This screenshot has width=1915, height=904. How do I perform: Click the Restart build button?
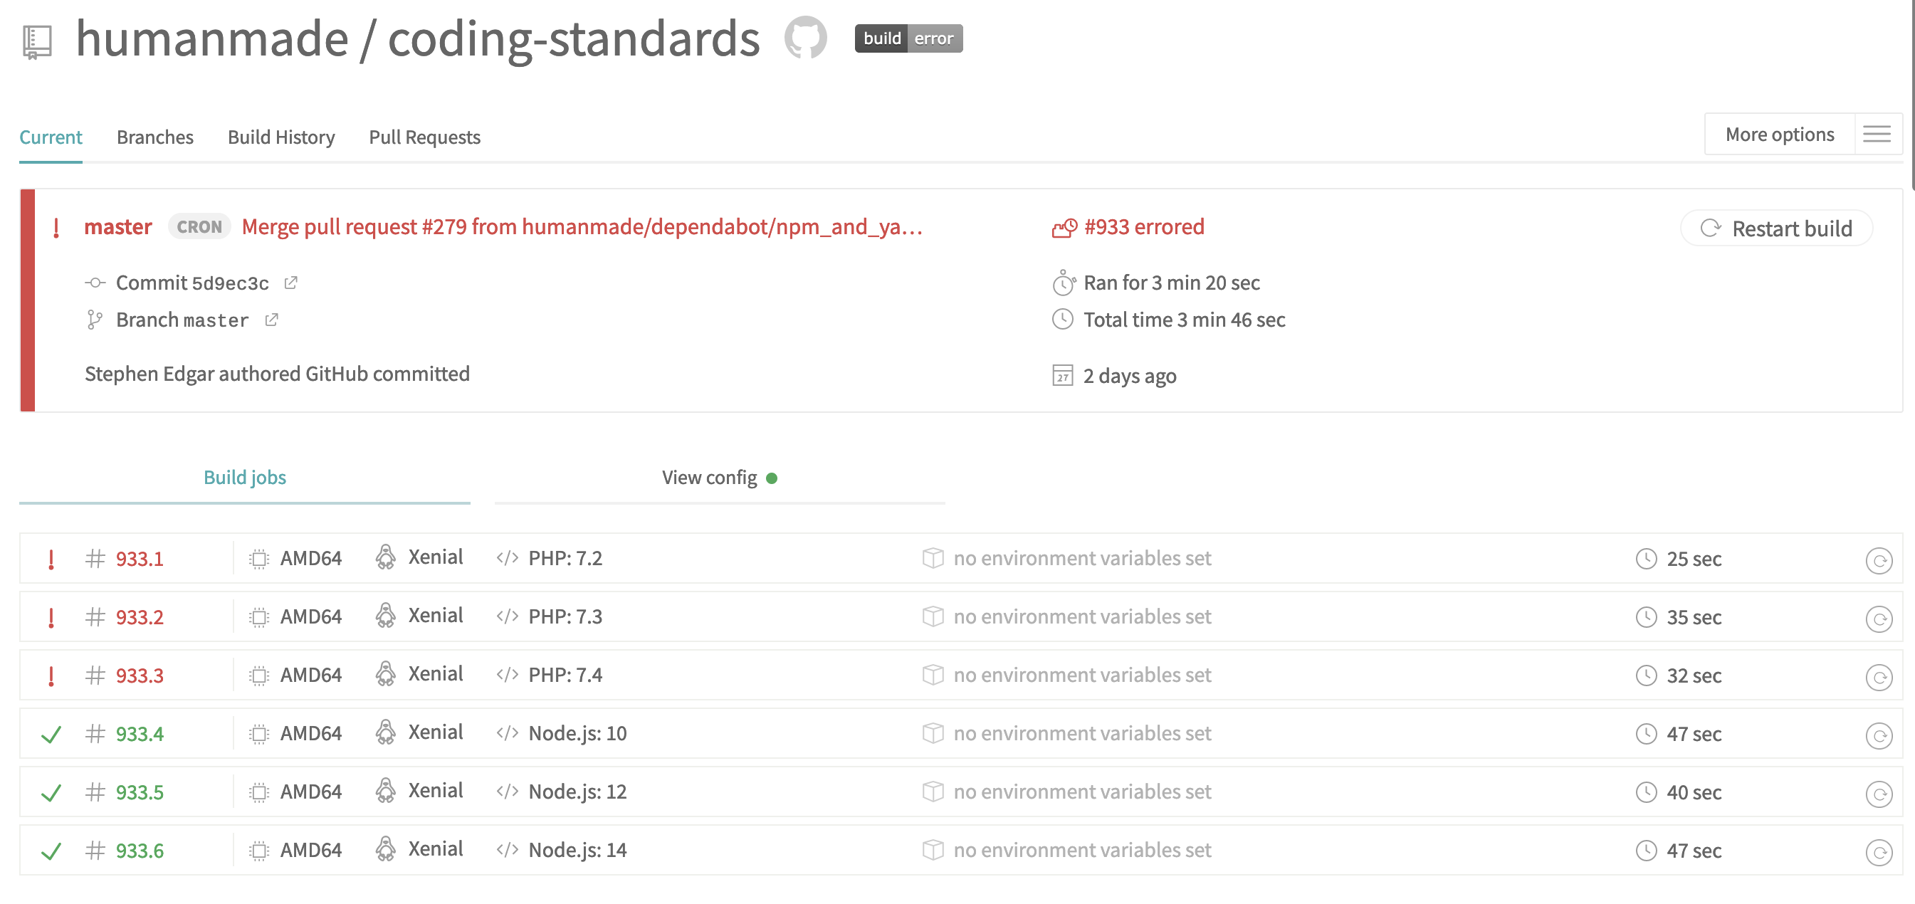(x=1776, y=228)
